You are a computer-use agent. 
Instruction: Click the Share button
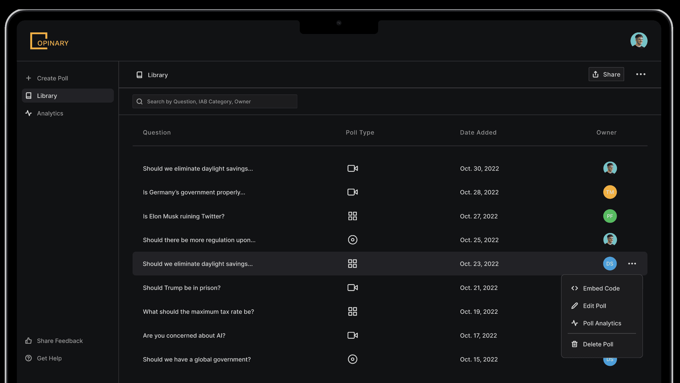606,74
